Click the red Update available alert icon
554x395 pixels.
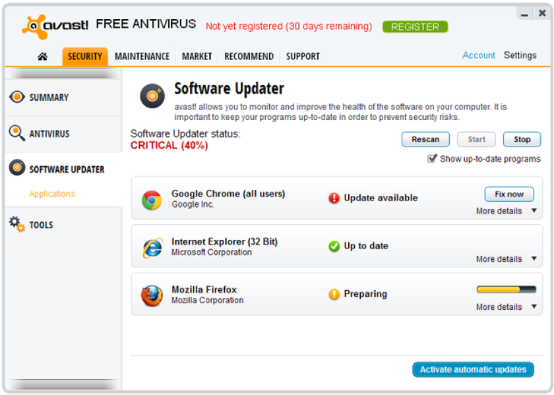pos(334,198)
